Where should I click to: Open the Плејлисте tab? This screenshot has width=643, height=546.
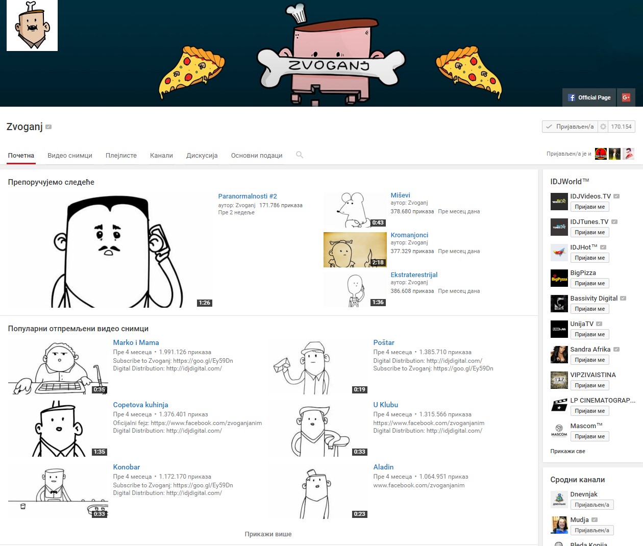point(121,155)
